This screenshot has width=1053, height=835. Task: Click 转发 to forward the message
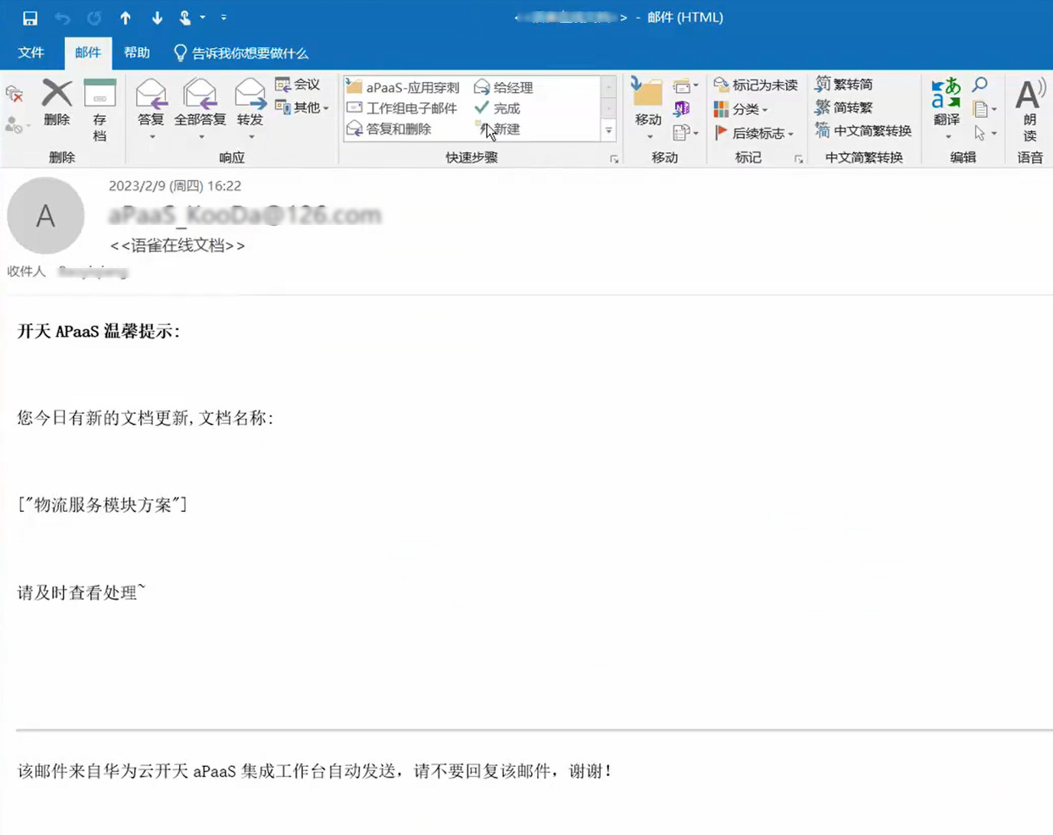point(250,103)
